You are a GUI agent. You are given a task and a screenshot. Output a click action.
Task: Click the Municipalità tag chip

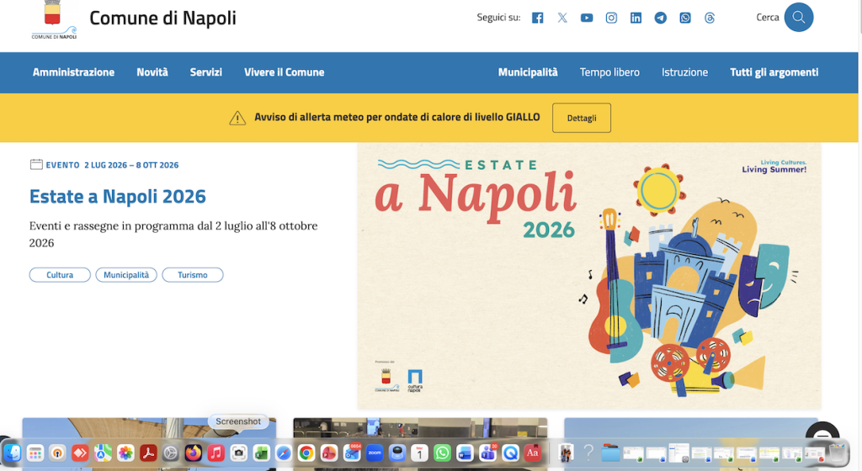pyautogui.click(x=126, y=275)
